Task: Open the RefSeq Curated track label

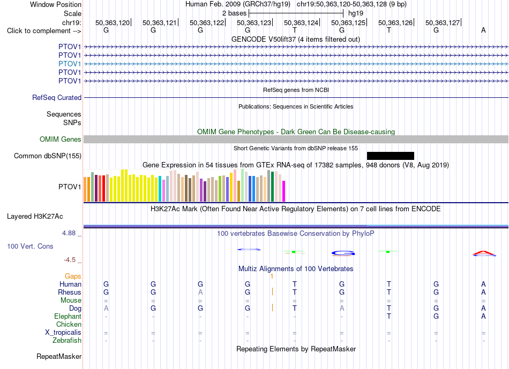Action: click(57, 97)
